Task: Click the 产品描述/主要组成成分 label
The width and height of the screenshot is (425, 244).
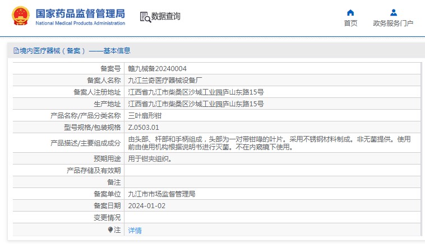Action: (x=86, y=143)
